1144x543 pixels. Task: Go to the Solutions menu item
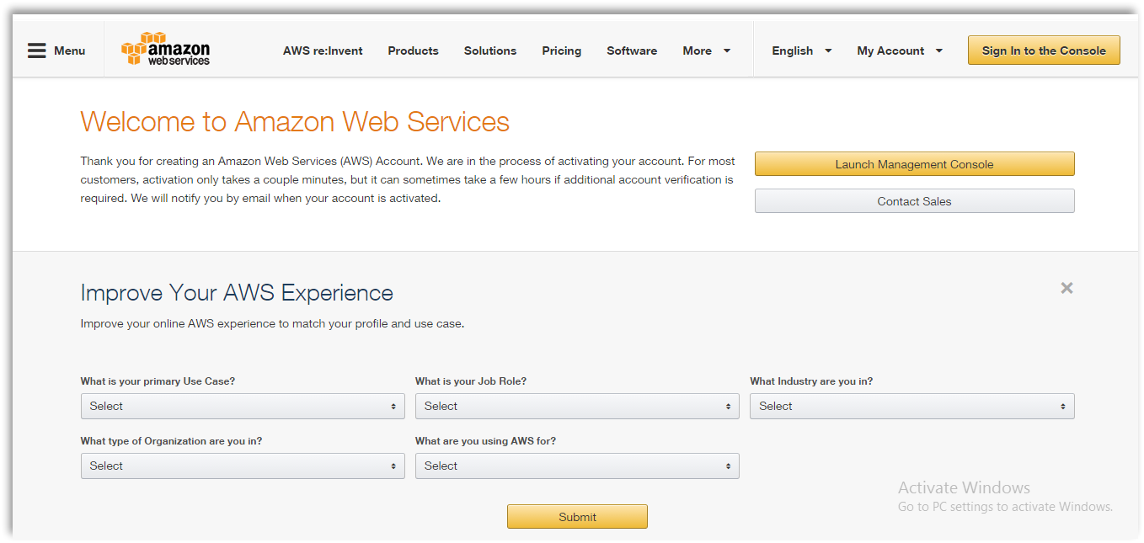point(490,51)
